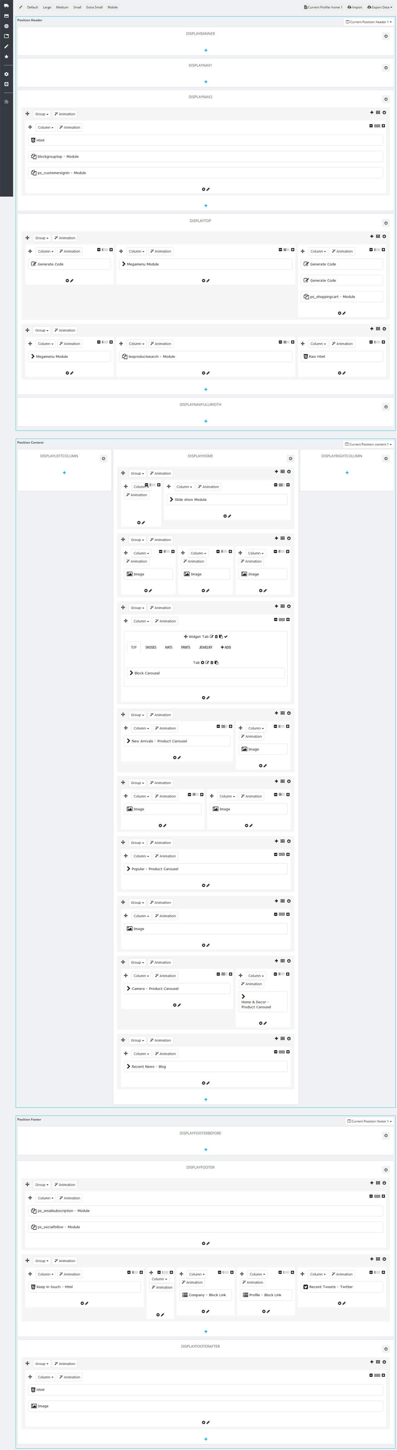Viewport: 397px width, 1450px height.
Task: Click ADD to create a new tab
Action: point(226,647)
